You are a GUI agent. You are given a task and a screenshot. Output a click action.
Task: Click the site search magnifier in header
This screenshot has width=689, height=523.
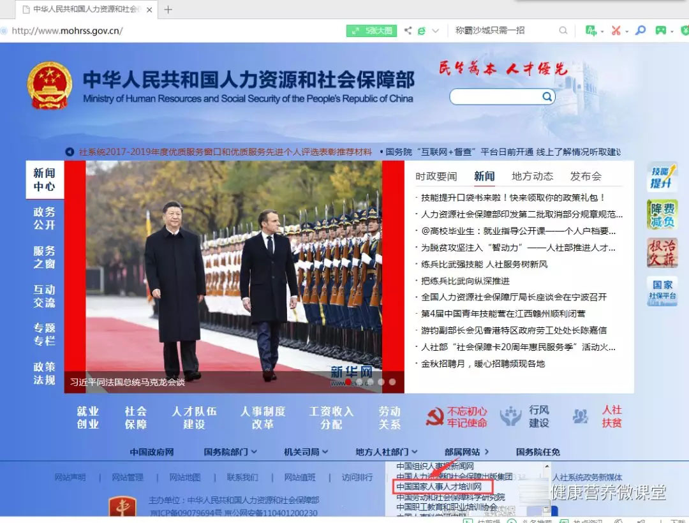547,96
